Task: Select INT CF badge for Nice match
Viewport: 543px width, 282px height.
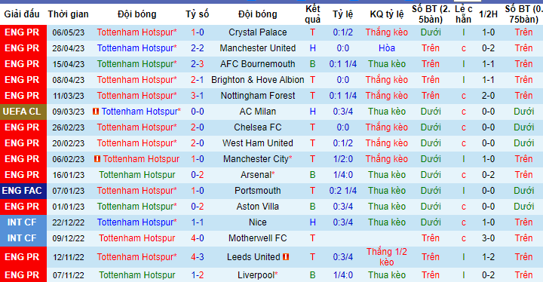Action: click(22, 222)
